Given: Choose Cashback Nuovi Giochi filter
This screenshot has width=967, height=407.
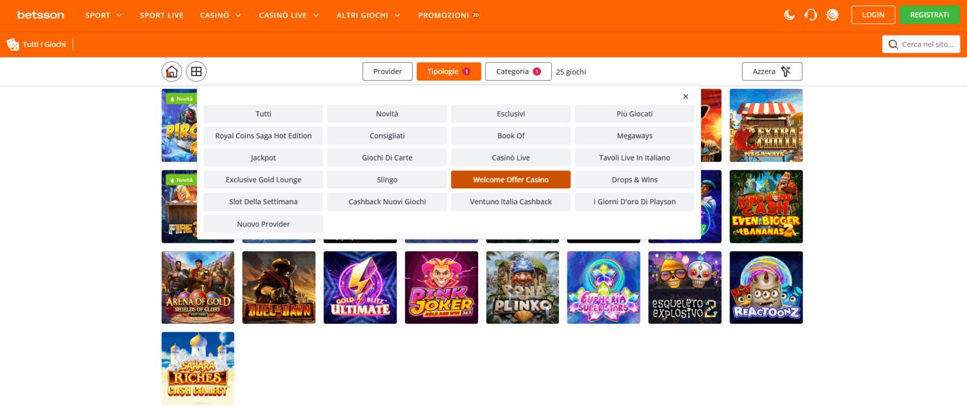Looking at the screenshot, I should 387,202.
